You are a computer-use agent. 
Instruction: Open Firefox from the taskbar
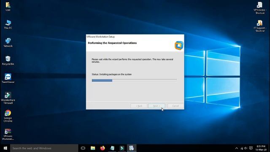click(x=103, y=148)
